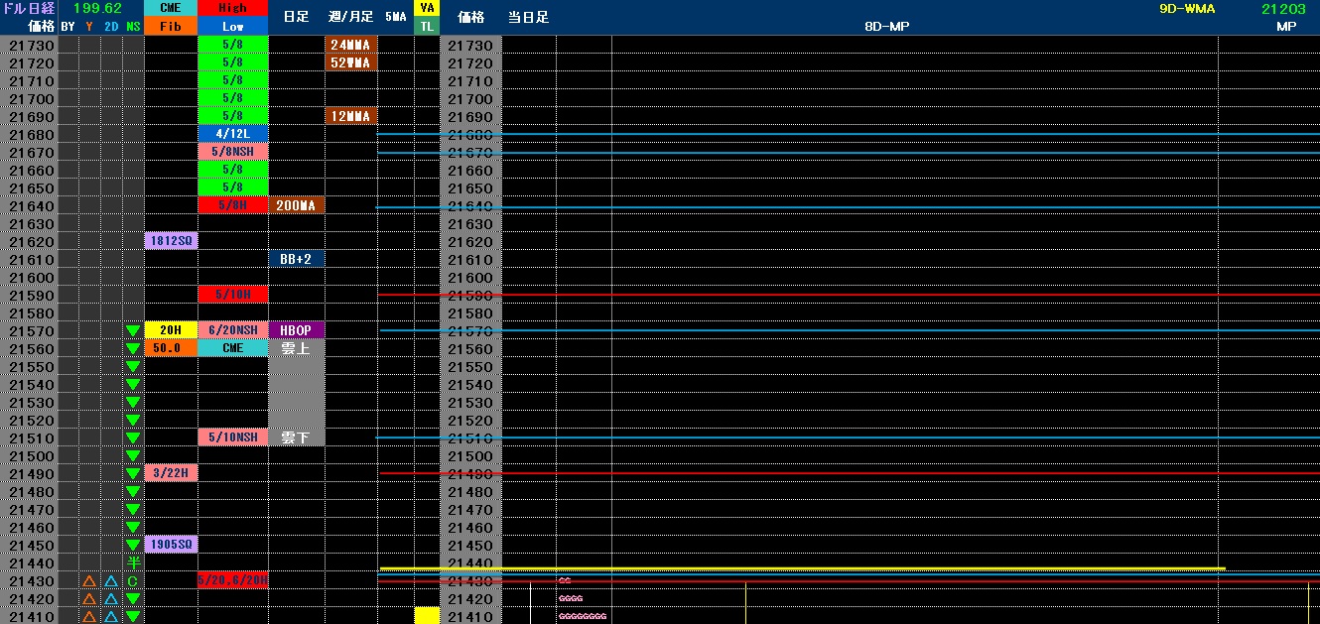Image resolution: width=1320 pixels, height=624 pixels.
Task: Click the orange up triangle in the 21410 row
Action: tap(88, 616)
